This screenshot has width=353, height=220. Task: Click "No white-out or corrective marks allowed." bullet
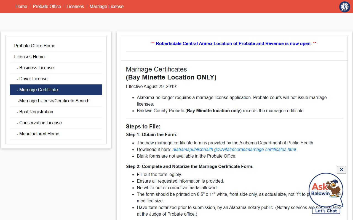click(x=177, y=188)
